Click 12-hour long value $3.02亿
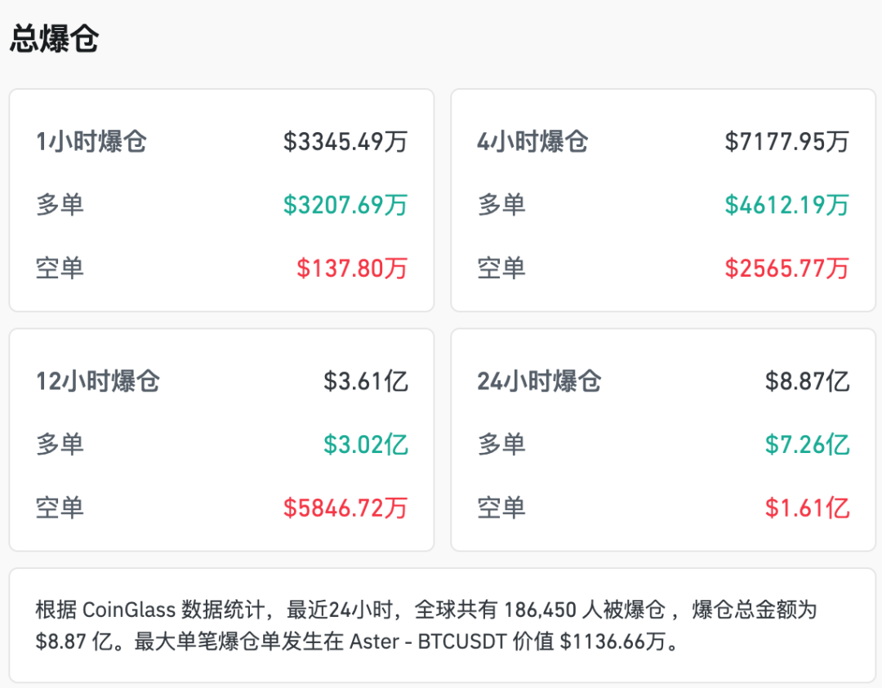 pyautogui.click(x=365, y=445)
